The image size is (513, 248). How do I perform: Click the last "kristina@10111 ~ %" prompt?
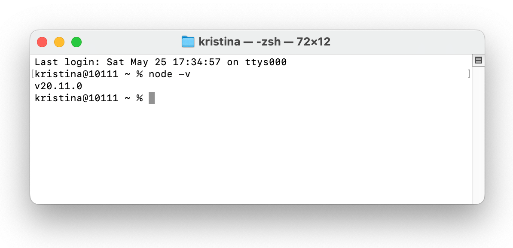[89, 98]
